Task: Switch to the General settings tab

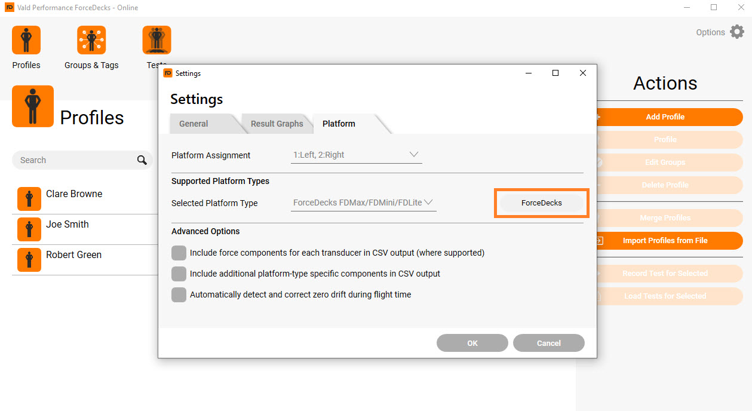Action: pyautogui.click(x=193, y=124)
